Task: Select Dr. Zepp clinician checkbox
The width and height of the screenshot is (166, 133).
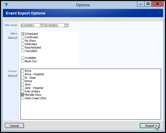Action: point(23,78)
